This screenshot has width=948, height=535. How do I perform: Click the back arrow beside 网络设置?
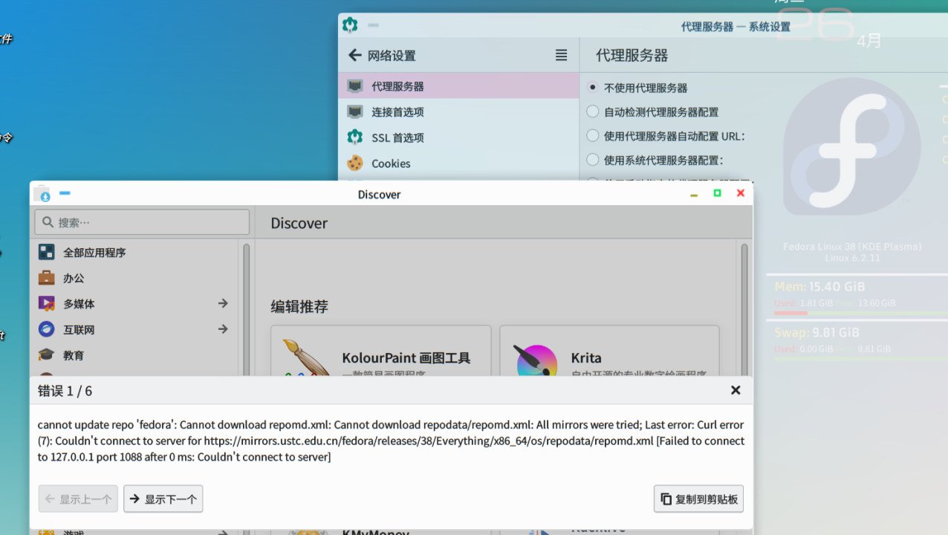pyautogui.click(x=354, y=56)
